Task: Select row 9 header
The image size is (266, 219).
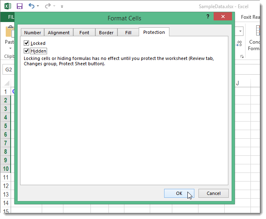Action: 5,160
